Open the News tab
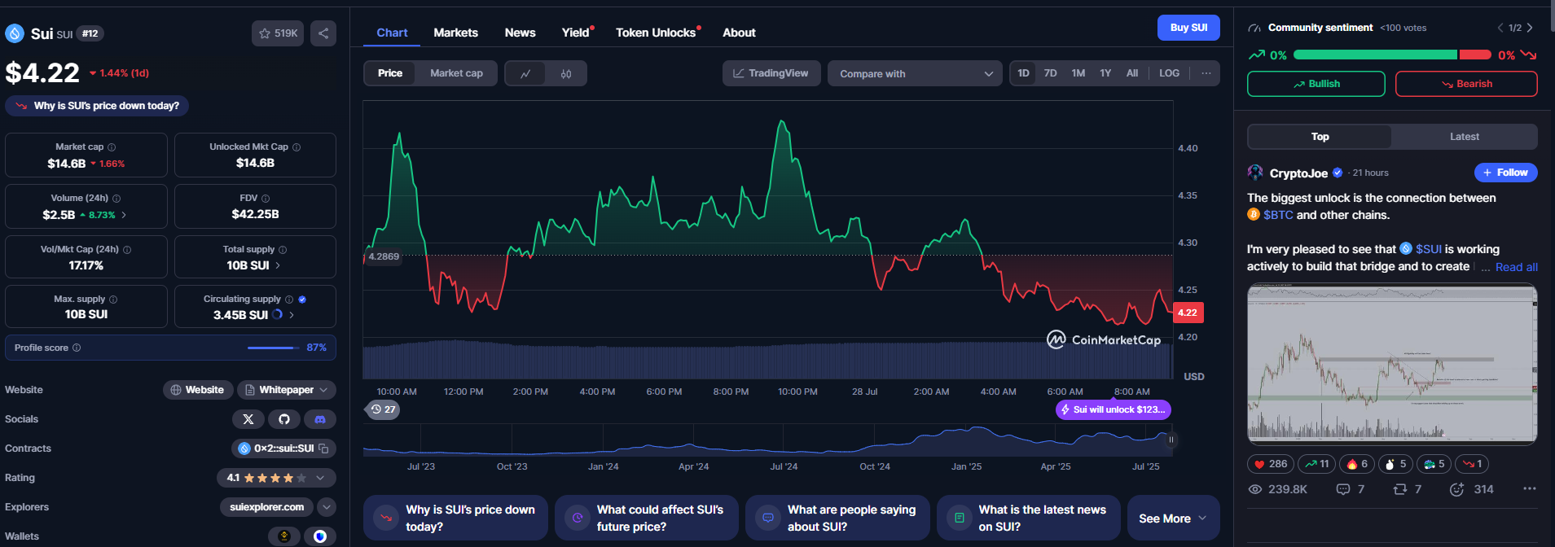Image resolution: width=1555 pixels, height=547 pixels. [x=520, y=33]
